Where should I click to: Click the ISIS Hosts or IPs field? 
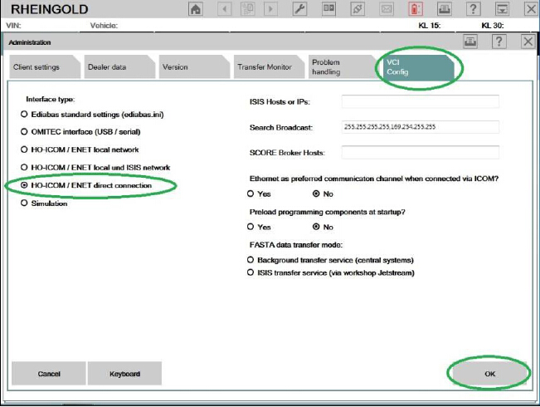tap(421, 101)
